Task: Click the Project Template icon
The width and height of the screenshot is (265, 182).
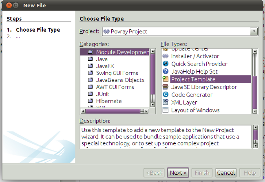Action: coord(166,79)
